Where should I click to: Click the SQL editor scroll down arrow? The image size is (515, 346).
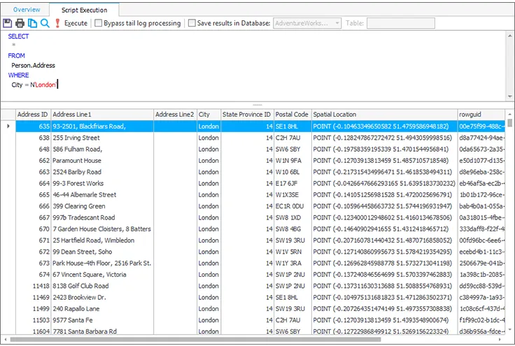coord(509,96)
